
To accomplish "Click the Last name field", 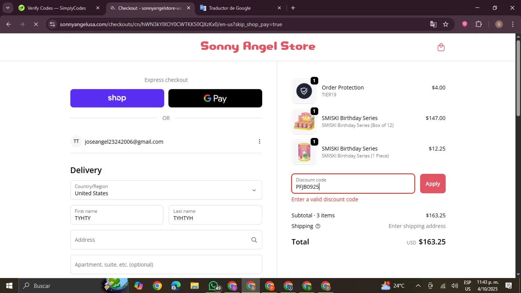I will [x=215, y=215].
